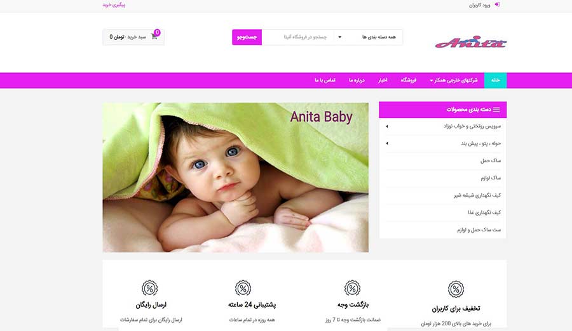Click badge icon above پشتیبانی 24 ساعته

coord(243,289)
